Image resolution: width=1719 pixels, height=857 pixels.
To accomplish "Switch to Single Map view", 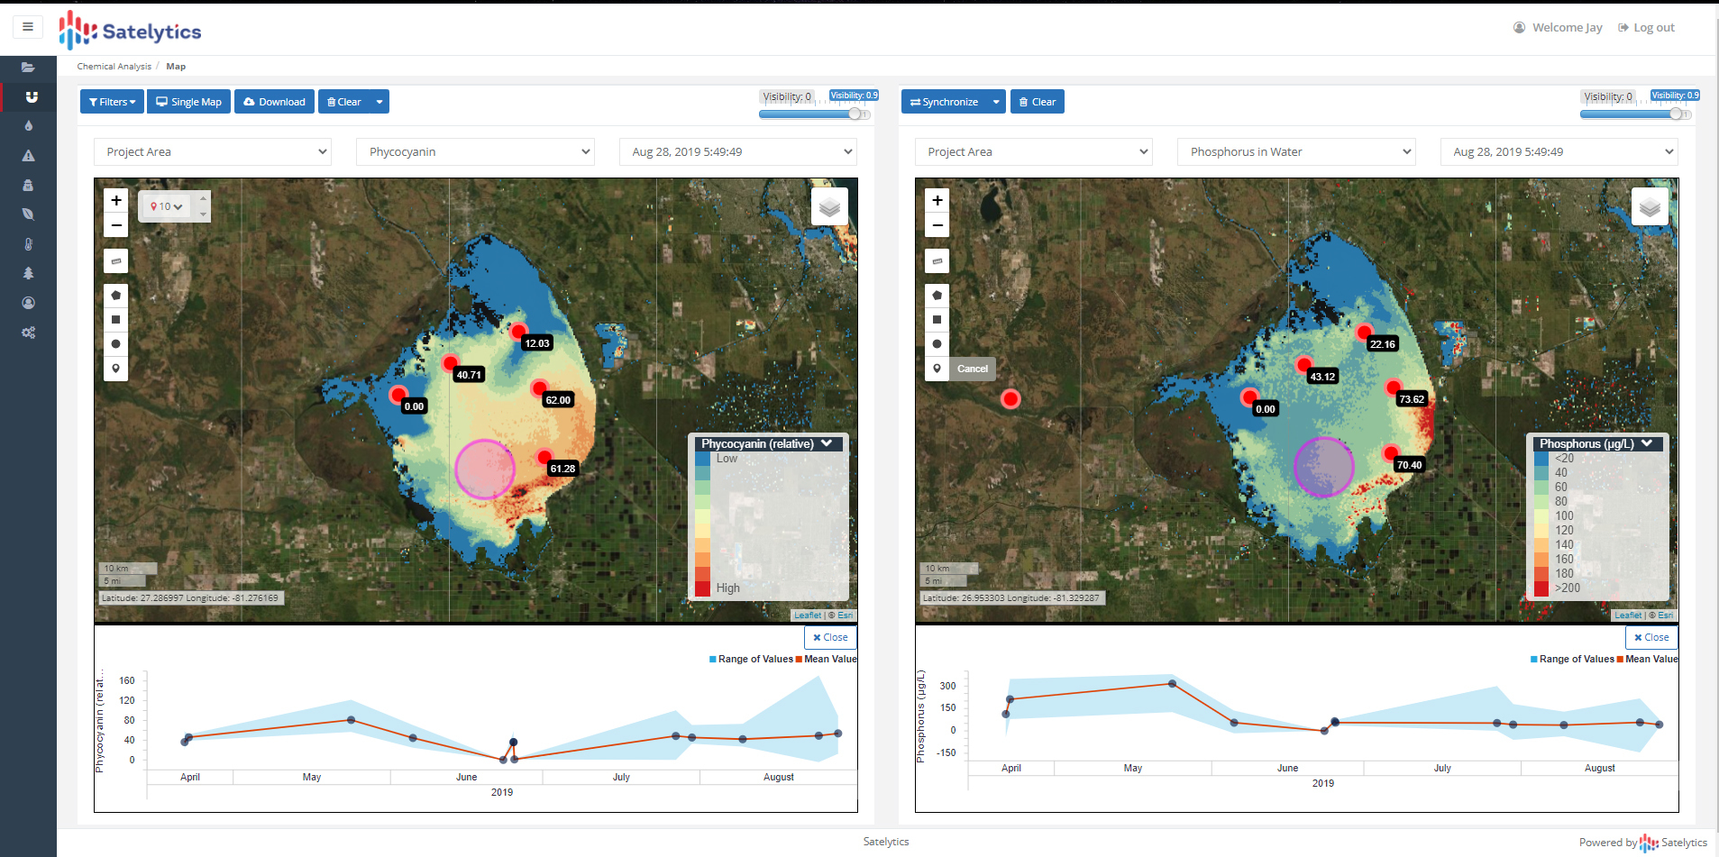I will coord(188,102).
